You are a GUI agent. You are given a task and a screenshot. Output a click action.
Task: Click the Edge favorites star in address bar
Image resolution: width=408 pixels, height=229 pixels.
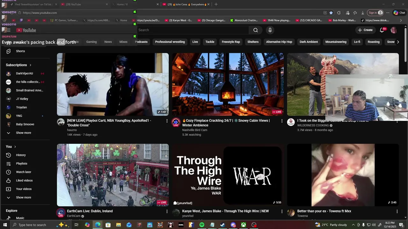331,13
